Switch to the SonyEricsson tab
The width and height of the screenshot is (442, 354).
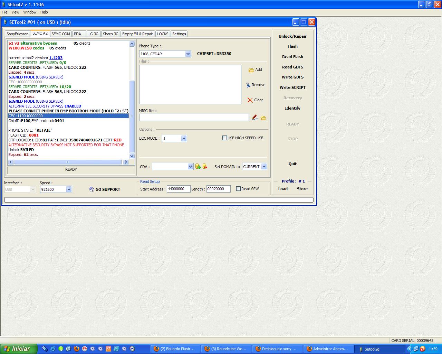click(x=18, y=34)
